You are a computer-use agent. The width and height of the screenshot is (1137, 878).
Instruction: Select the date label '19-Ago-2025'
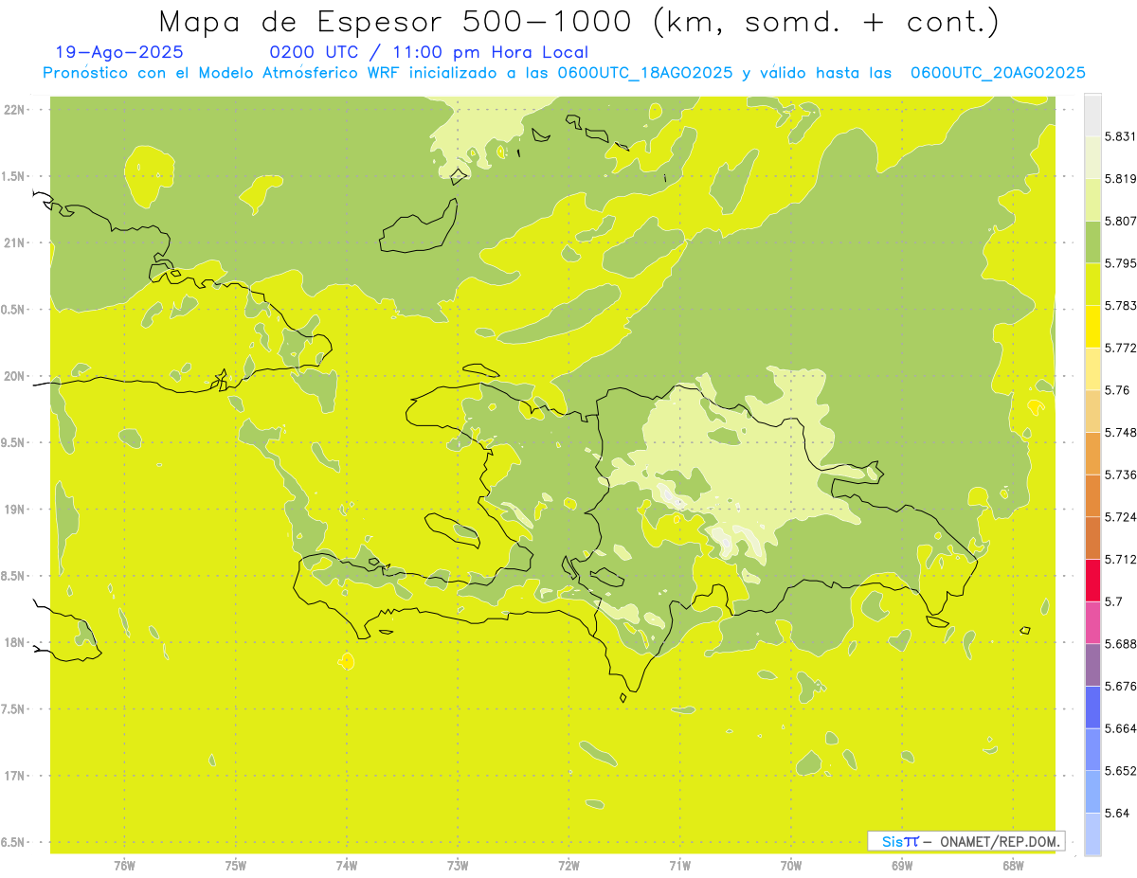[119, 52]
